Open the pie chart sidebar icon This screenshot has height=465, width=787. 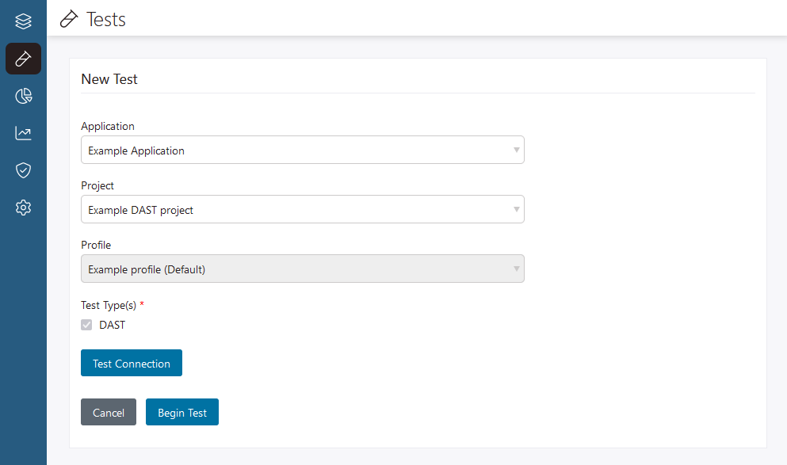coord(23,96)
